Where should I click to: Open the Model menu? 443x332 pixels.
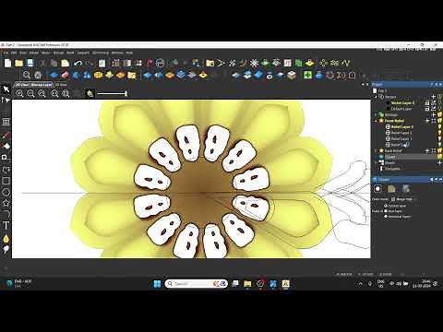(x=33, y=53)
